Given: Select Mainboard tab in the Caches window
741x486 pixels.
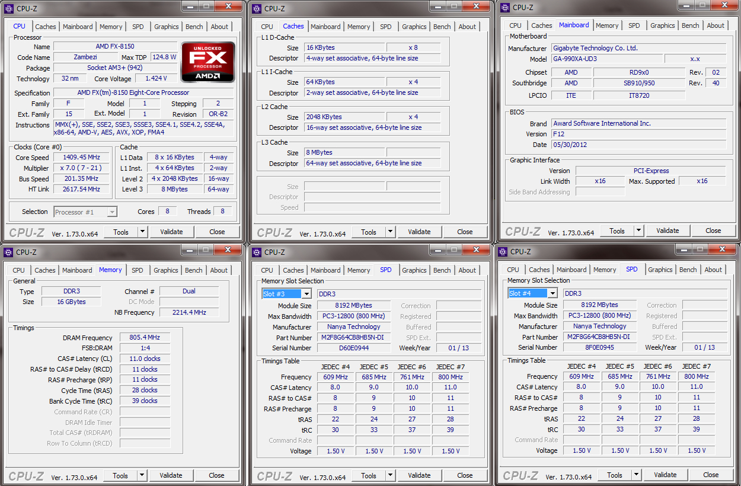Looking at the screenshot, I should coord(325,27).
